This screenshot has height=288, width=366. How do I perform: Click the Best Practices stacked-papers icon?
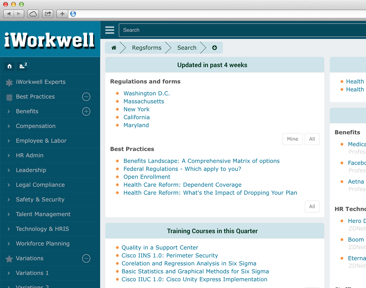(x=9, y=97)
